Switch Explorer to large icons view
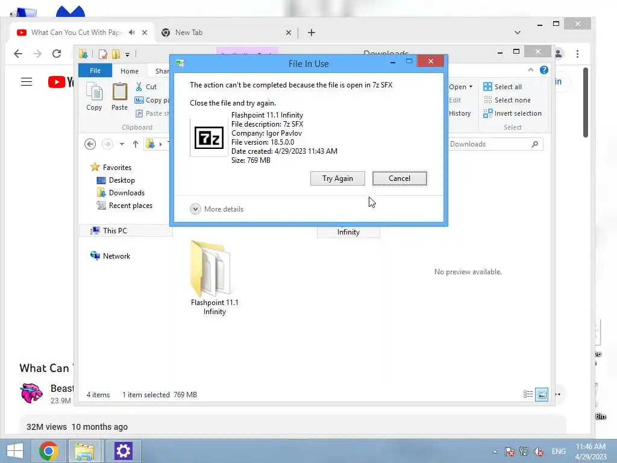Image resolution: width=617 pixels, height=463 pixels. click(542, 394)
